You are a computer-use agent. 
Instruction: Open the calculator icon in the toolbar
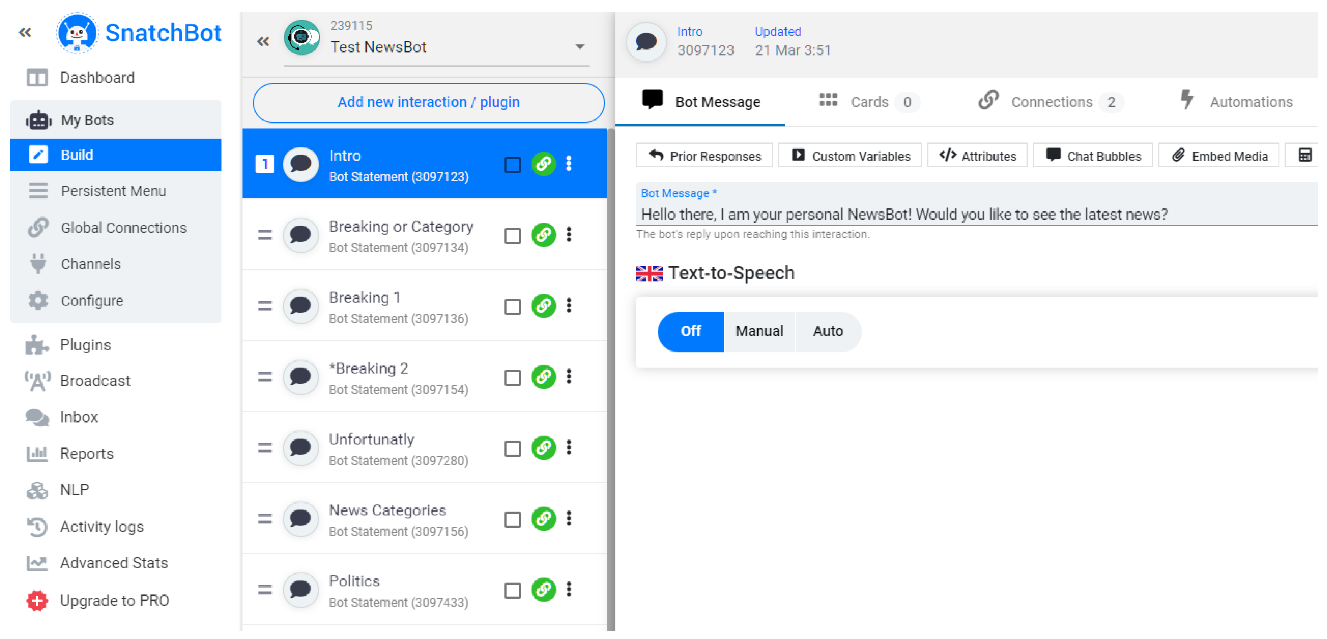(x=1304, y=155)
